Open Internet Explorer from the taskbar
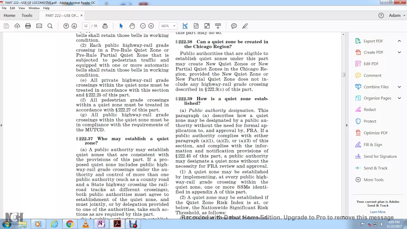Viewport: 407px width, 229px height. pos(54,224)
